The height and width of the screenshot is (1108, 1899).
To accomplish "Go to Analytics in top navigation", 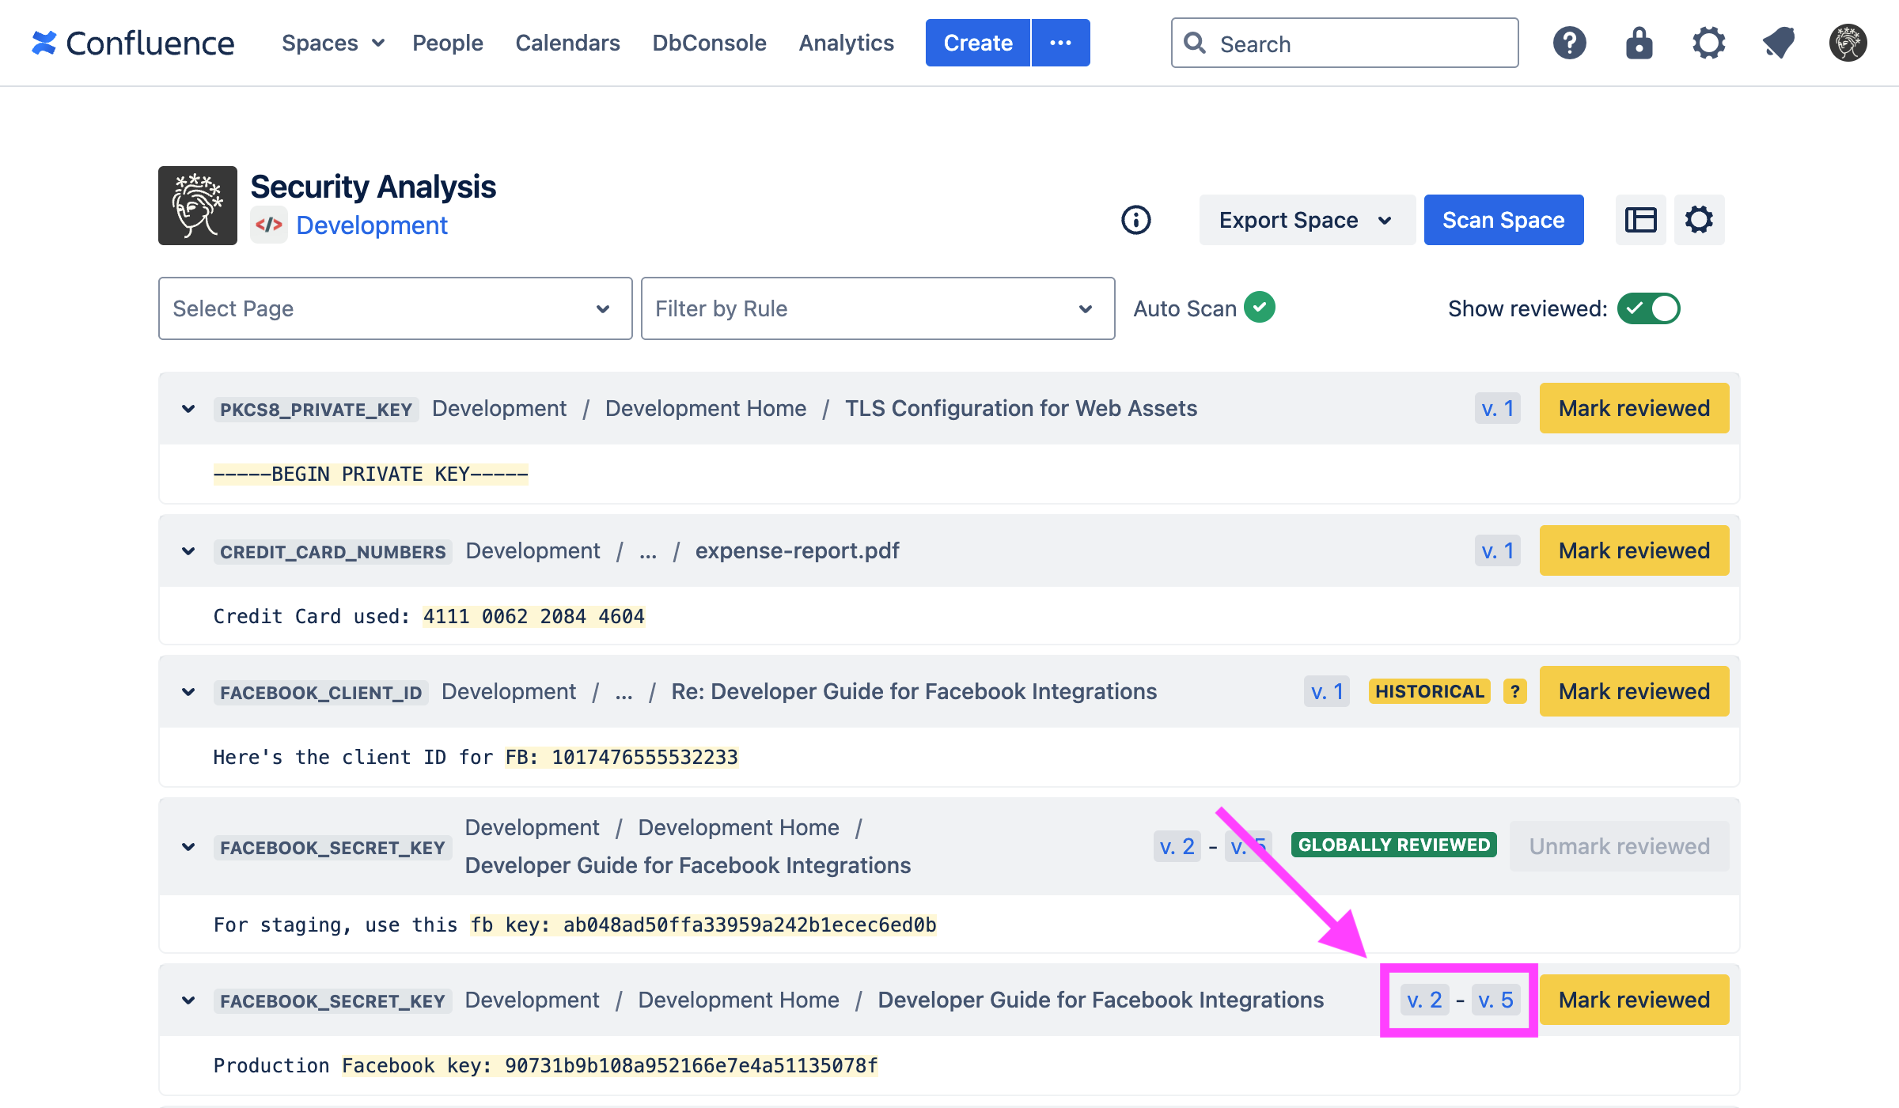I will pyautogui.click(x=846, y=43).
